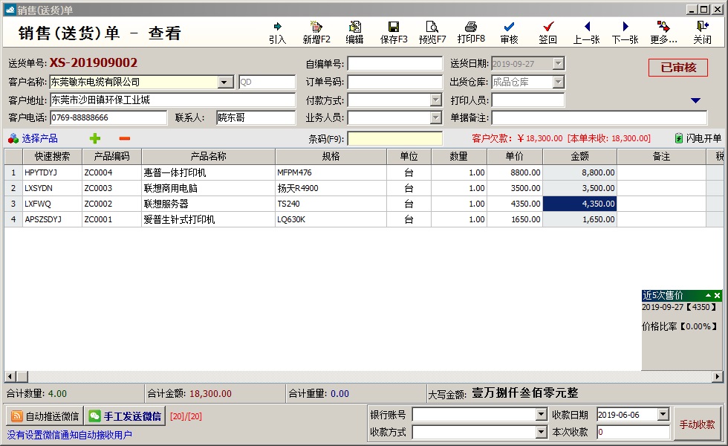728x446 pixels.
Task: Click the 审核 approve checkmark icon
Action: coord(509,28)
